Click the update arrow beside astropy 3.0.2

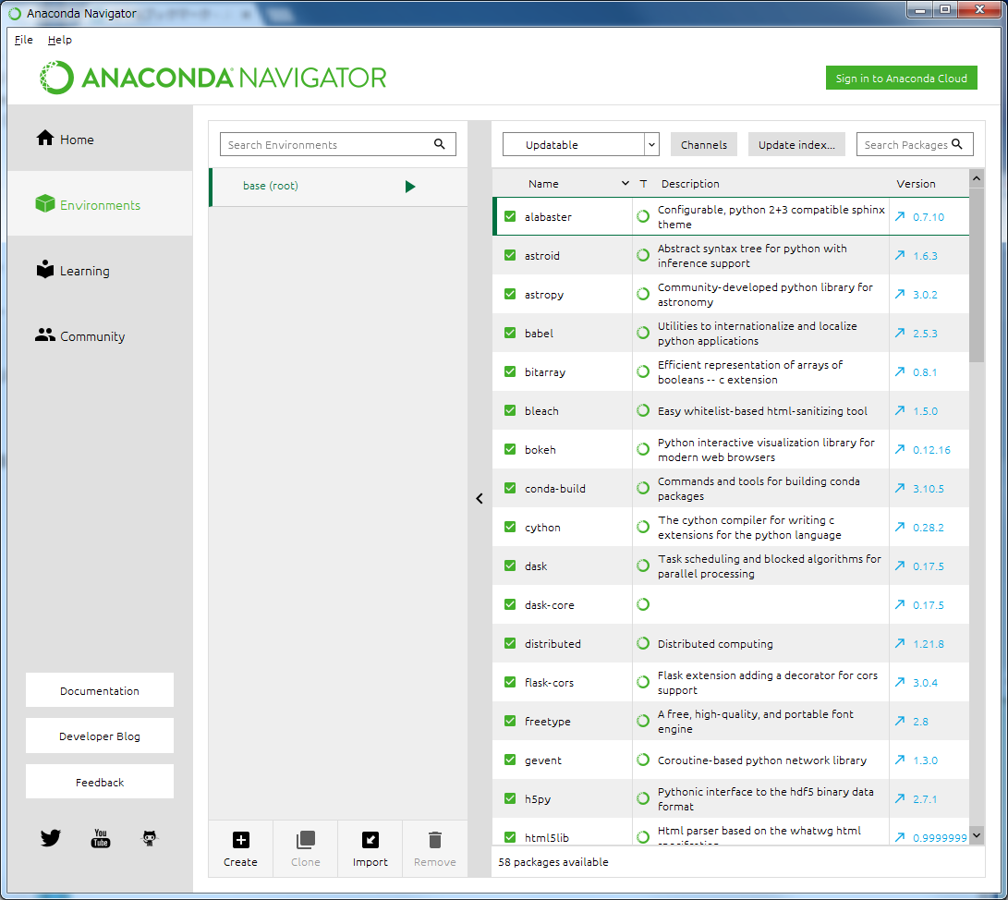(x=900, y=294)
